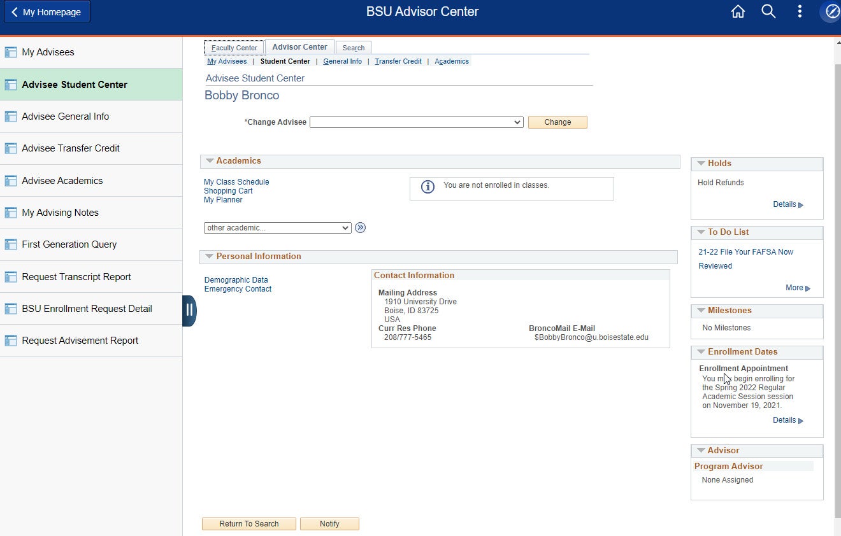Collapse the Personal Information section
841x536 pixels.
coord(210,257)
